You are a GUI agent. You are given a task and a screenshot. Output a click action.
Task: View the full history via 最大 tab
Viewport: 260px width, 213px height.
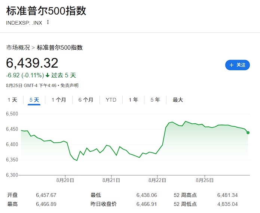pyautogui.click(x=178, y=100)
